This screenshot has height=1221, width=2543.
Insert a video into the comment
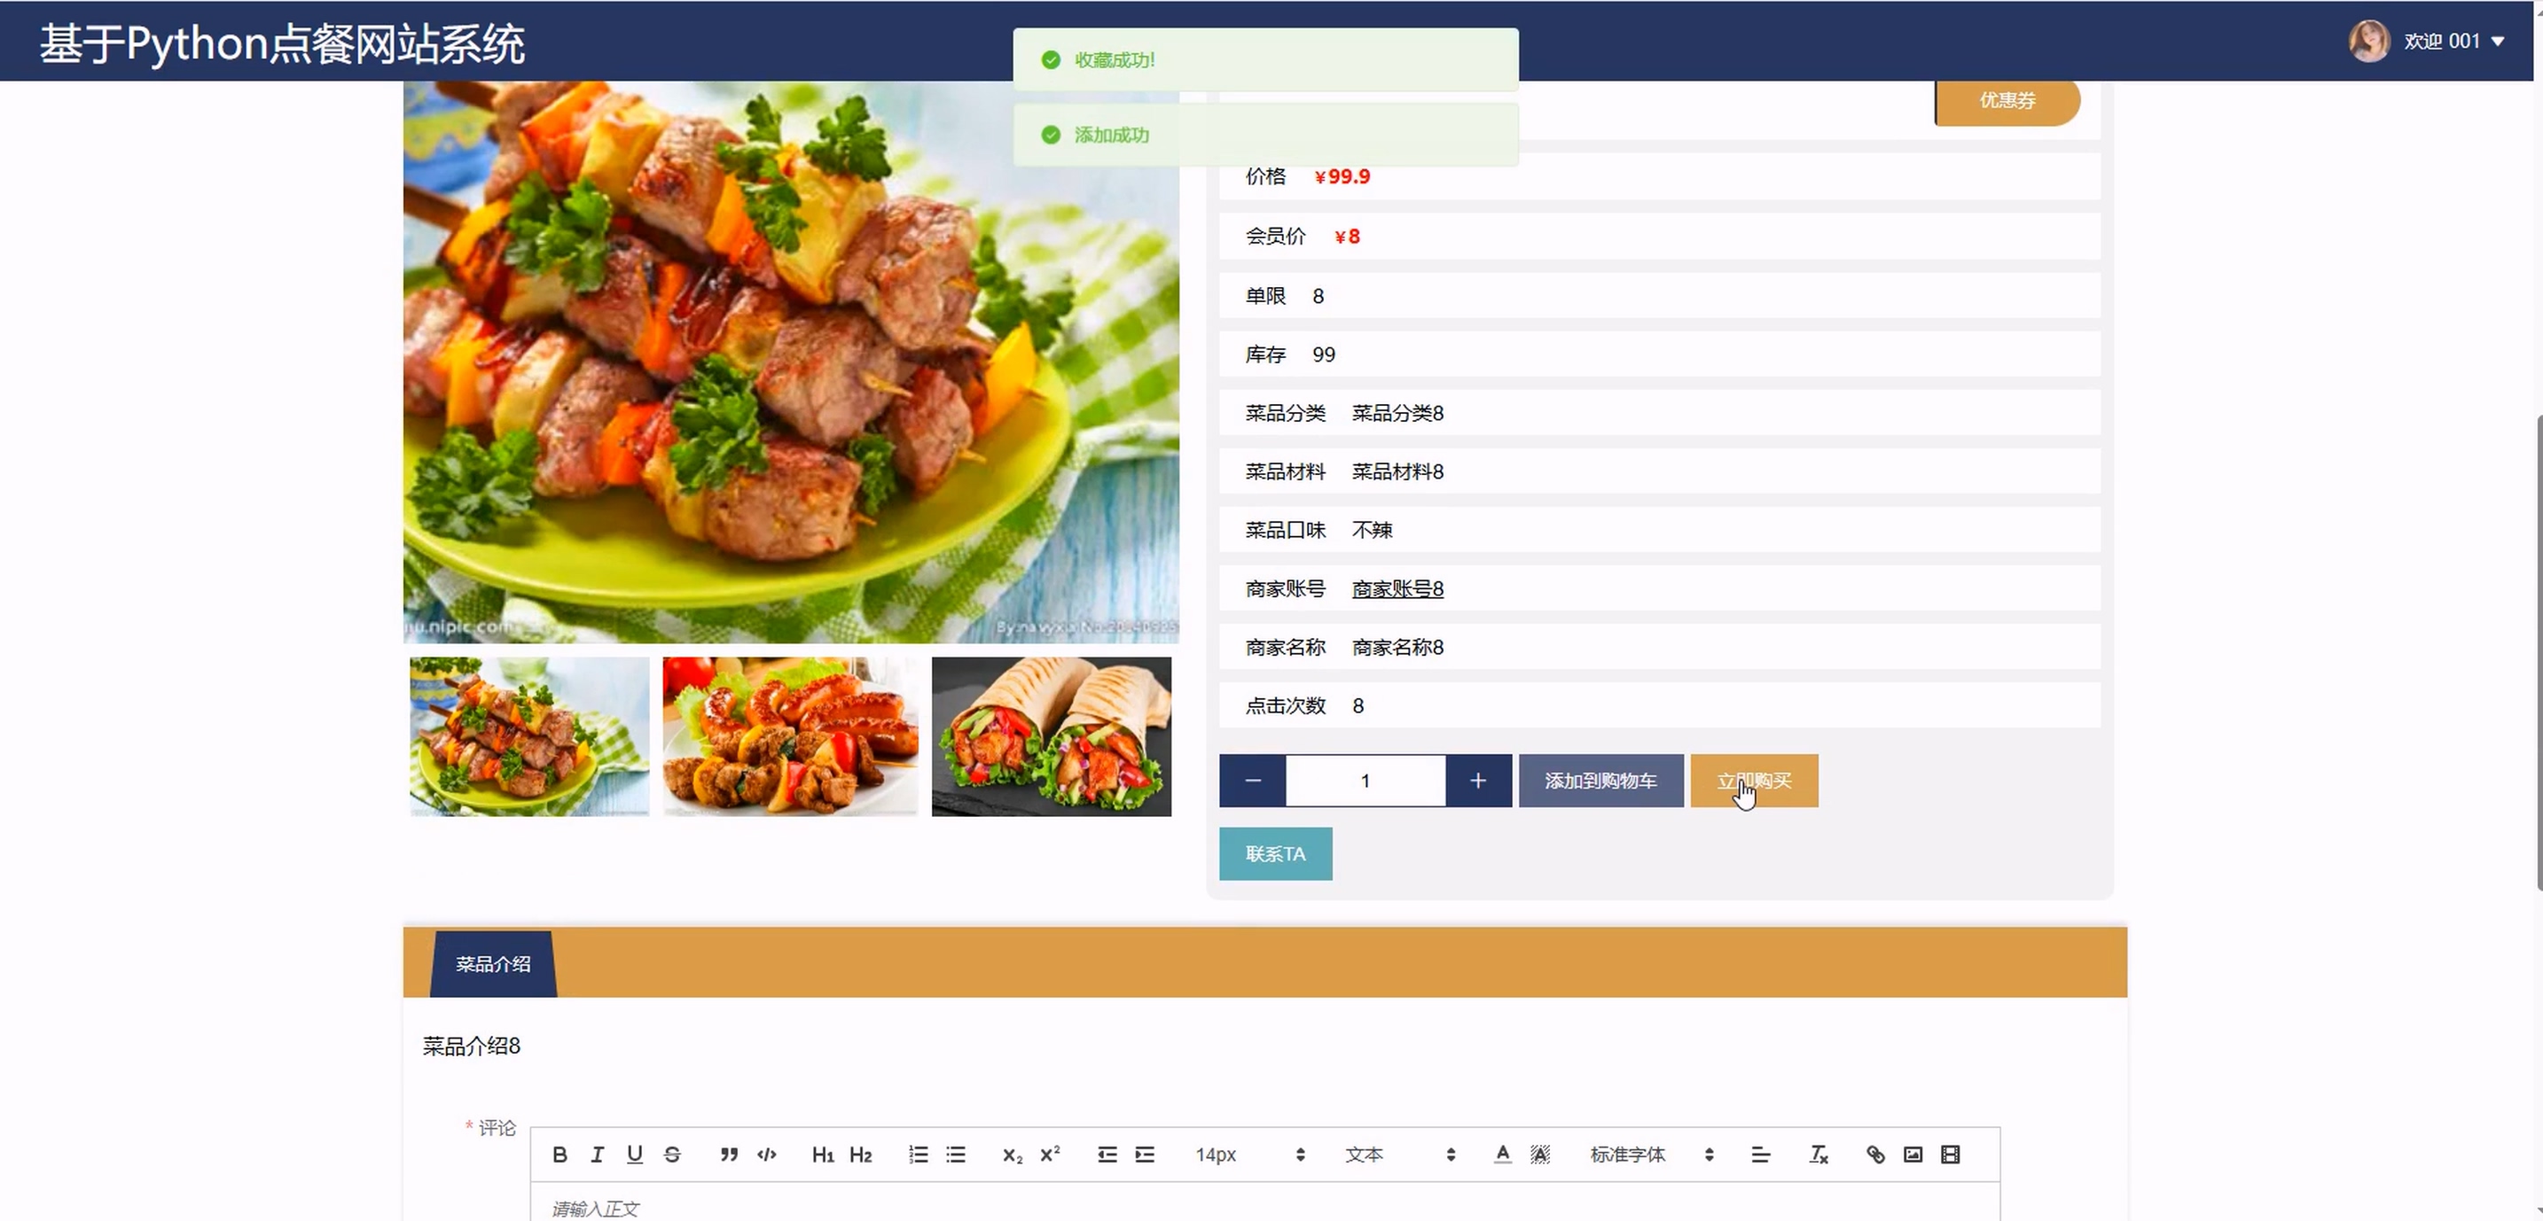pyautogui.click(x=1950, y=1154)
